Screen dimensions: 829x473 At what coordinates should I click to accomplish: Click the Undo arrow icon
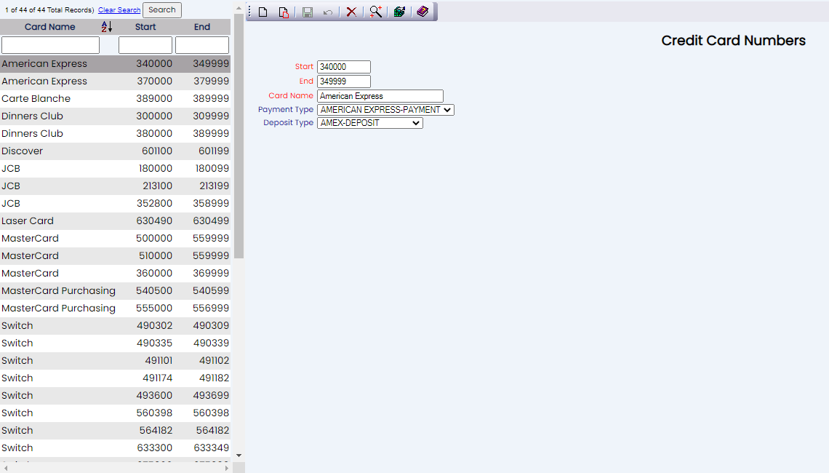328,12
